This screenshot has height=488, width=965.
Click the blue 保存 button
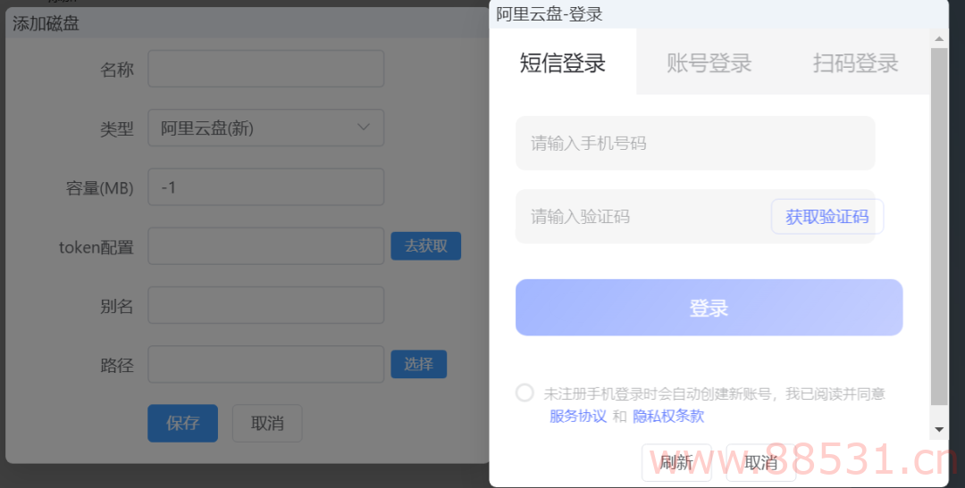pyautogui.click(x=183, y=423)
